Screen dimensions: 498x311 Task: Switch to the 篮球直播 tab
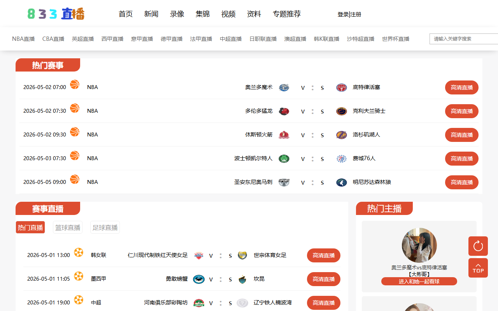click(x=68, y=227)
